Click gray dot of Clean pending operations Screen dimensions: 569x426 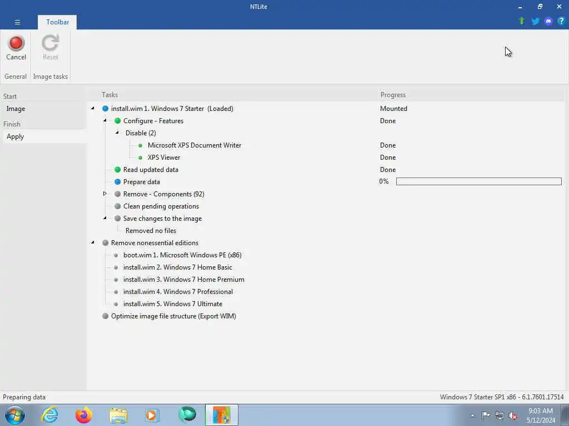118,206
